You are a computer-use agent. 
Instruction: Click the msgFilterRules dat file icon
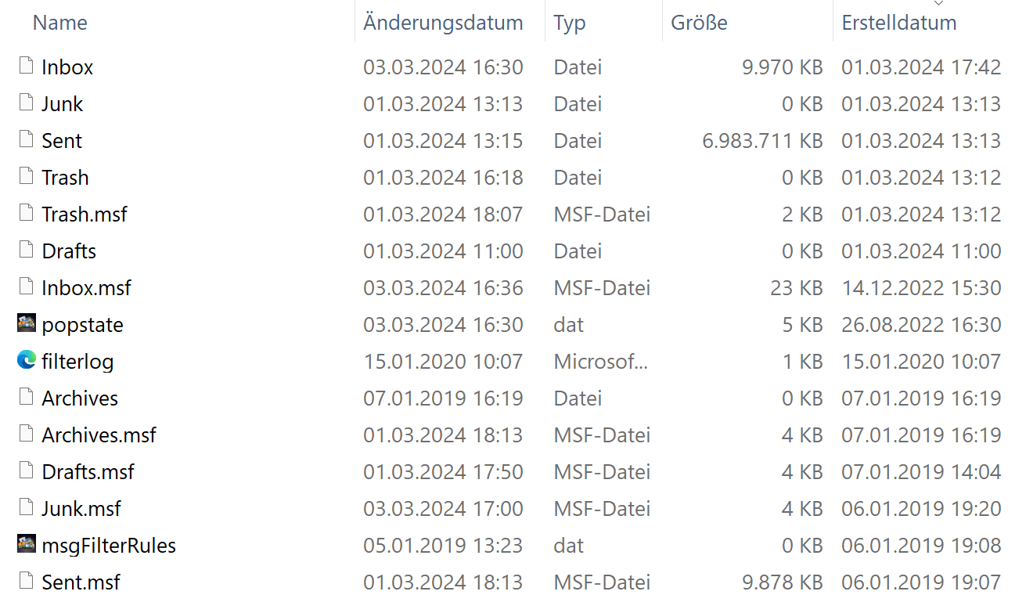click(27, 544)
